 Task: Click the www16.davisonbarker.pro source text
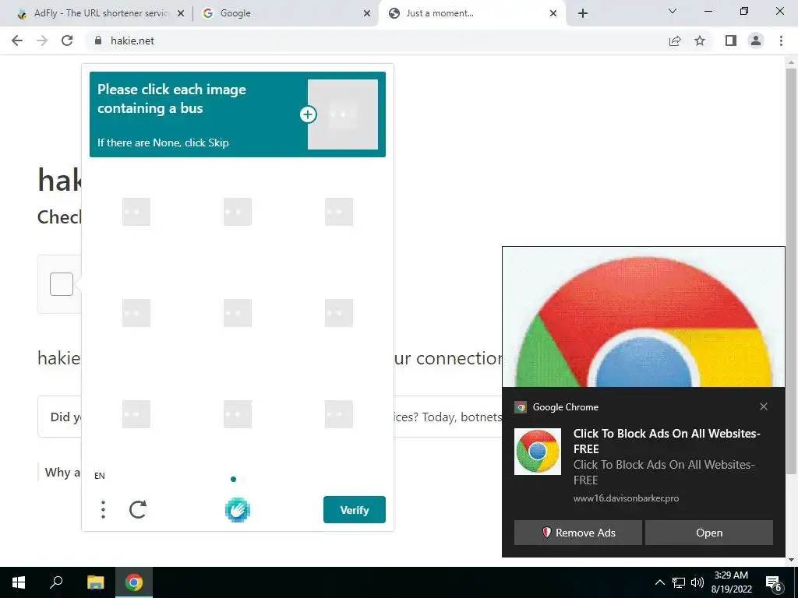tap(626, 498)
